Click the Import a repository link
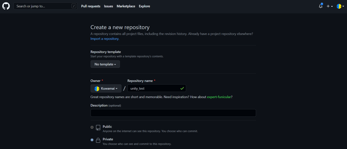This screenshot has width=347, height=149. (105, 39)
